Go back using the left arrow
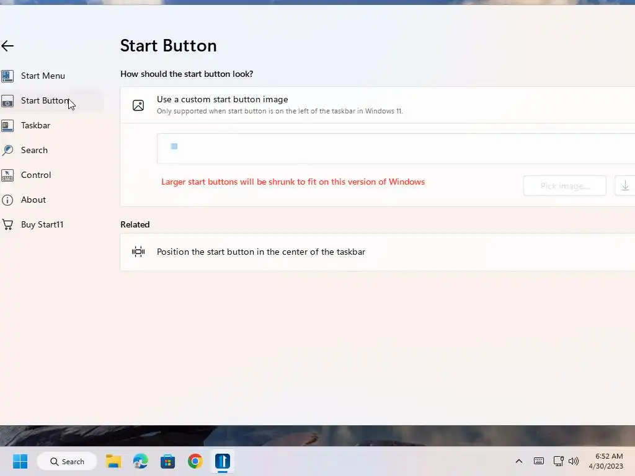 [x=7, y=46]
